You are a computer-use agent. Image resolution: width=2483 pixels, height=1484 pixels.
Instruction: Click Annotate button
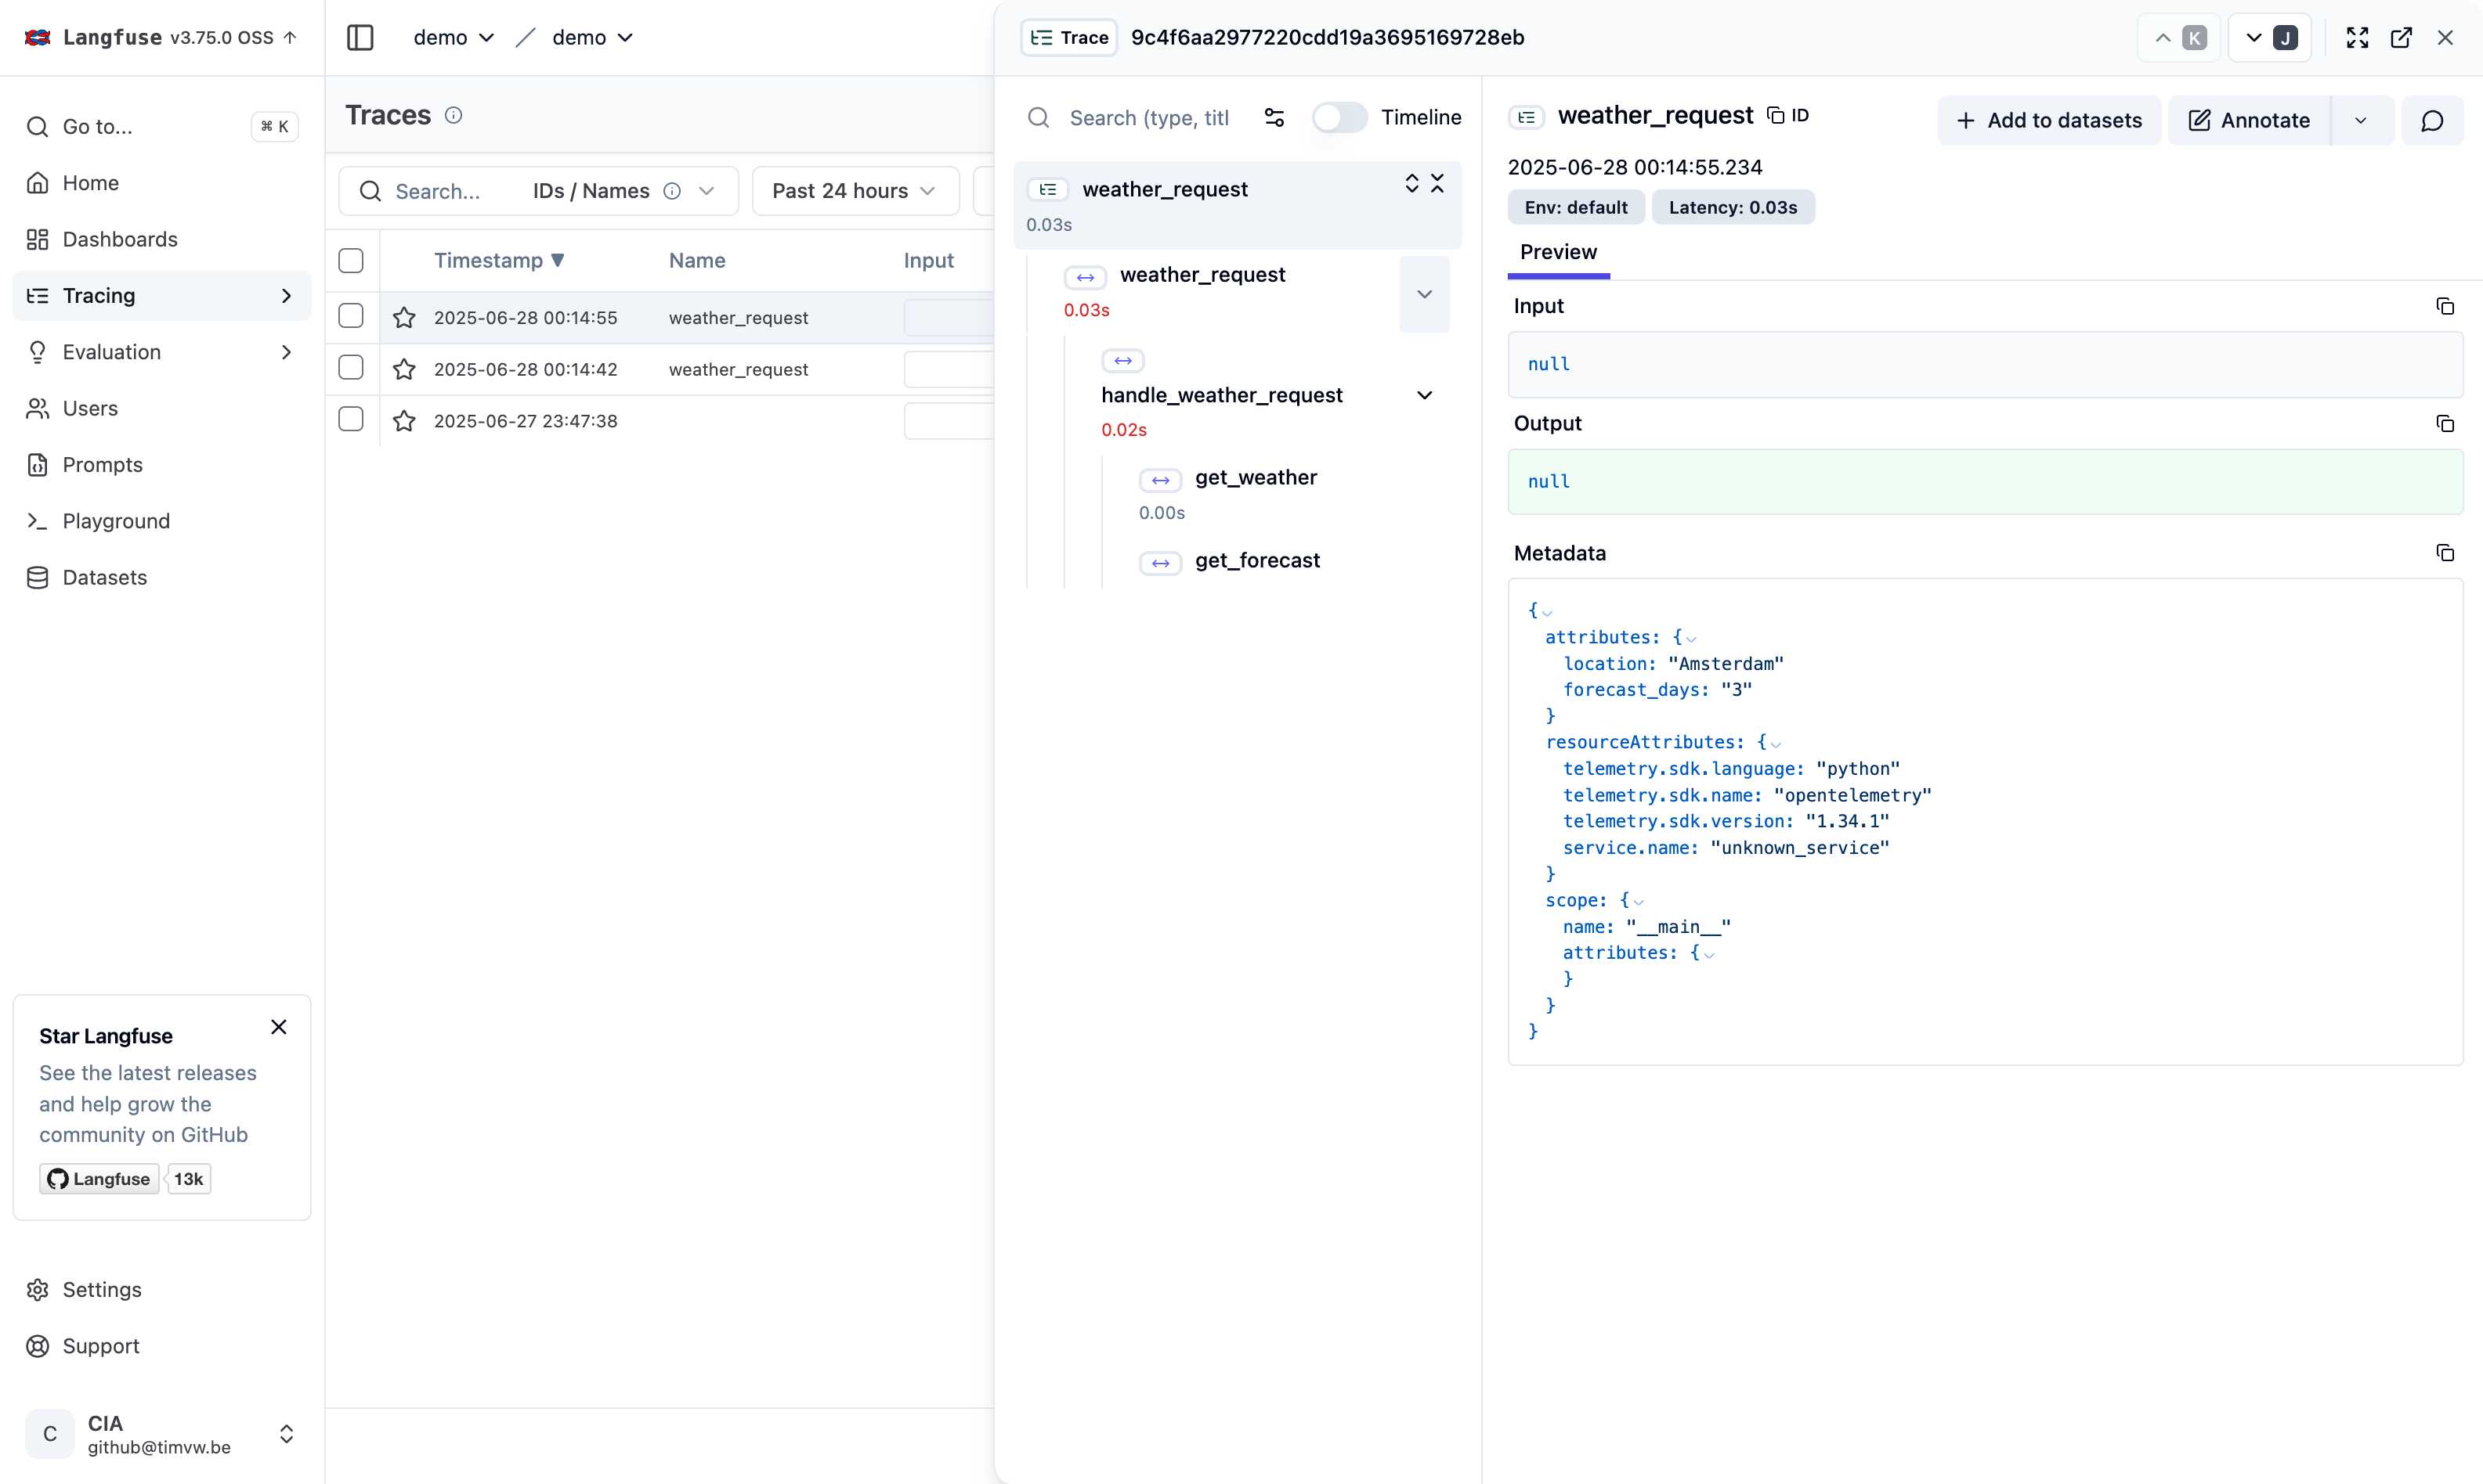(x=2249, y=120)
